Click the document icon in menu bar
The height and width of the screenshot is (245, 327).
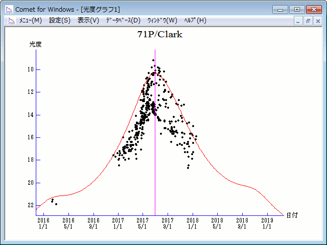[10, 20]
